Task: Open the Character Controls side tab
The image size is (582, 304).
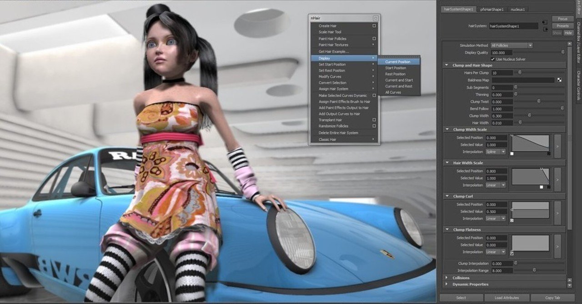Action: pyautogui.click(x=579, y=85)
